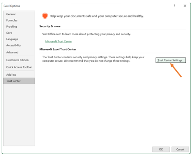Click the 'Visit Office.com to learn more' text
Screen dimensions: 195x154
86,34
